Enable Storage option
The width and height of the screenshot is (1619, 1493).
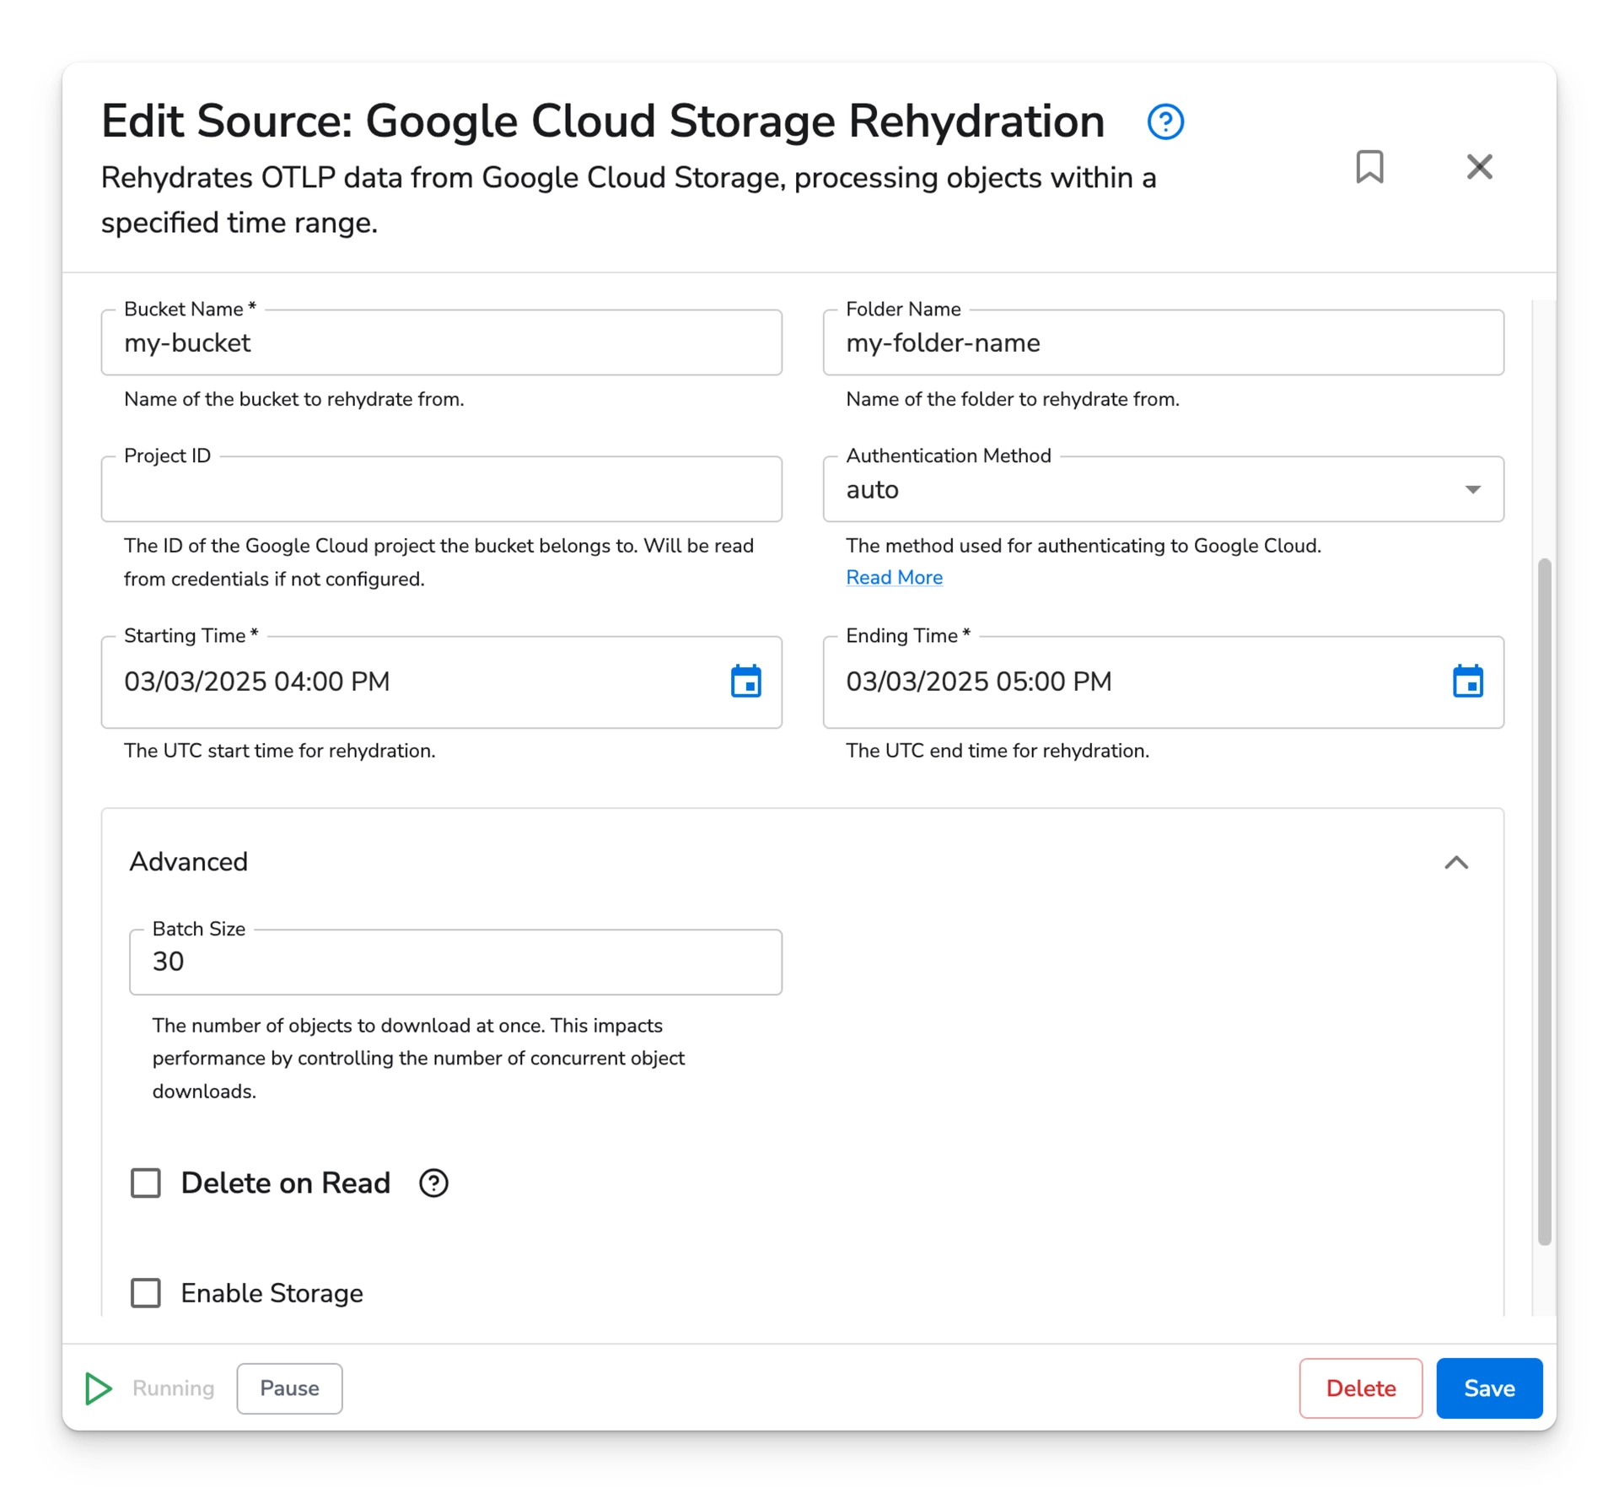145,1293
